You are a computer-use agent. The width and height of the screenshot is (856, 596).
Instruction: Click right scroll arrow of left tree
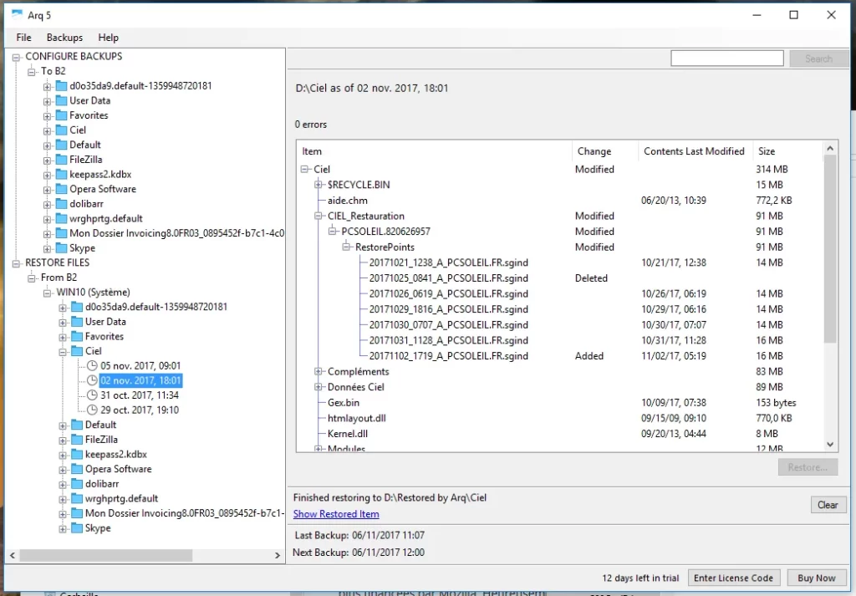[278, 555]
